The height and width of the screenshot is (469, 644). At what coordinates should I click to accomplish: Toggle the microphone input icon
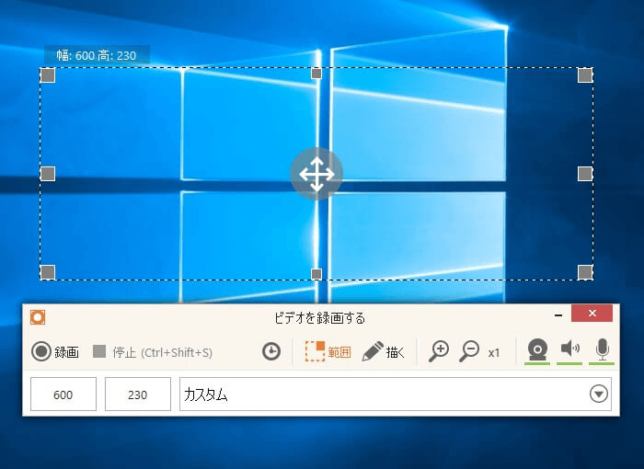pos(602,351)
